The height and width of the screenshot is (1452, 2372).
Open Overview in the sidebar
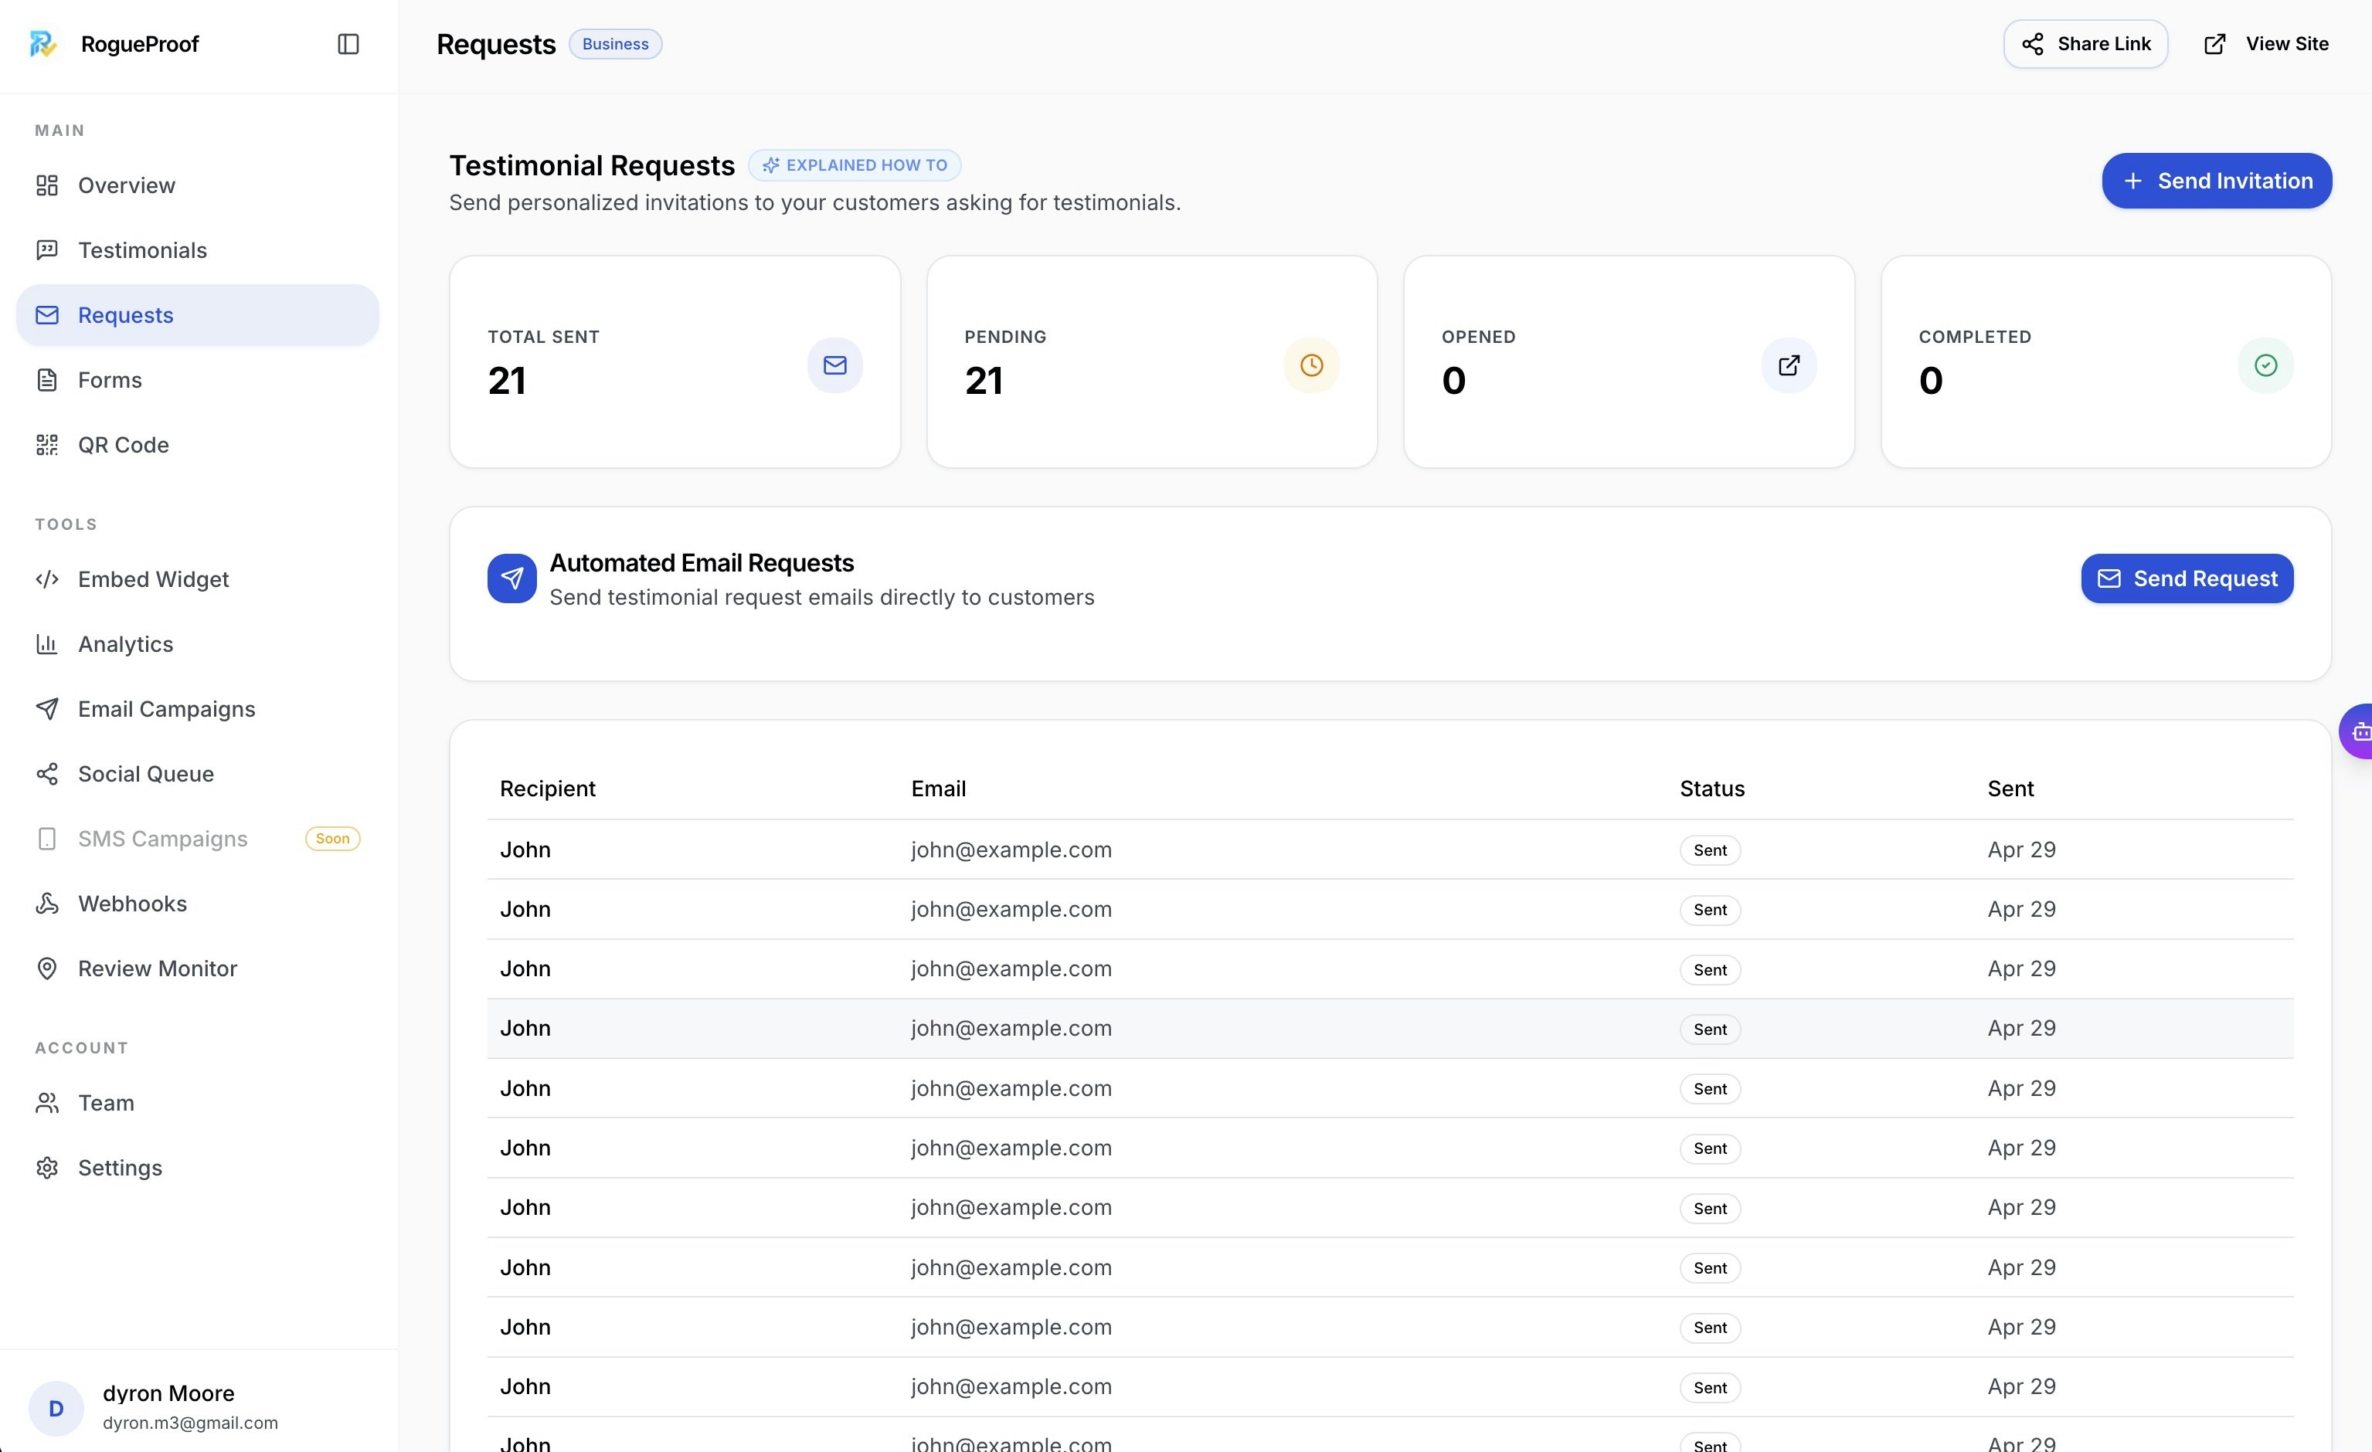click(x=197, y=185)
